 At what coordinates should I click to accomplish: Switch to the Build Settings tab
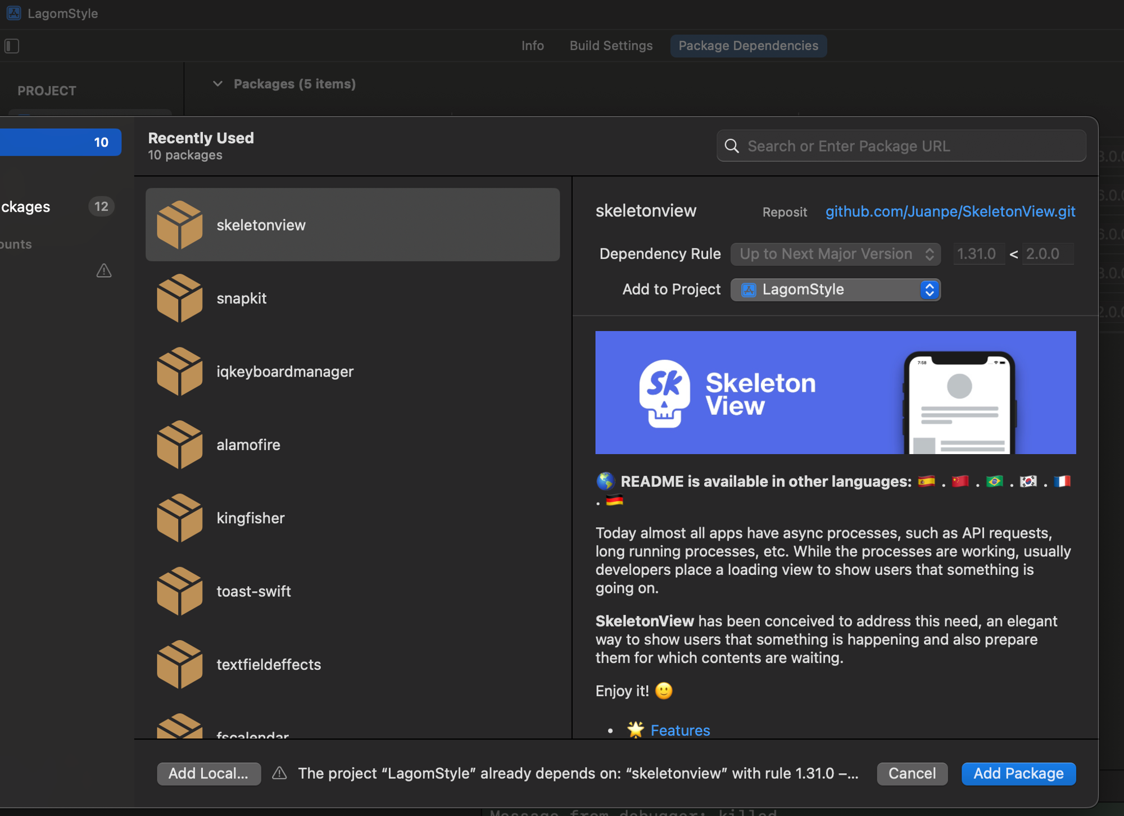click(x=611, y=46)
